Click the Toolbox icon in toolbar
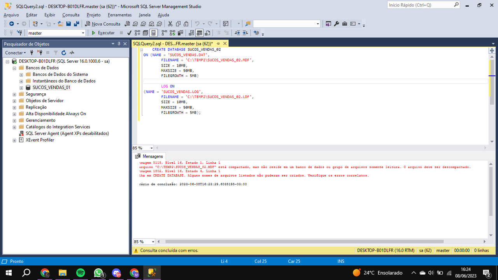 345,24
